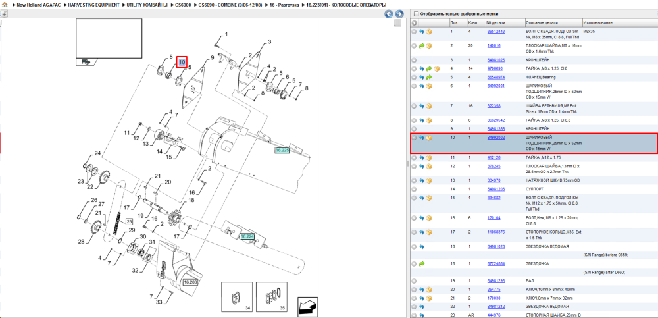Open part number link 87724884

(495, 264)
